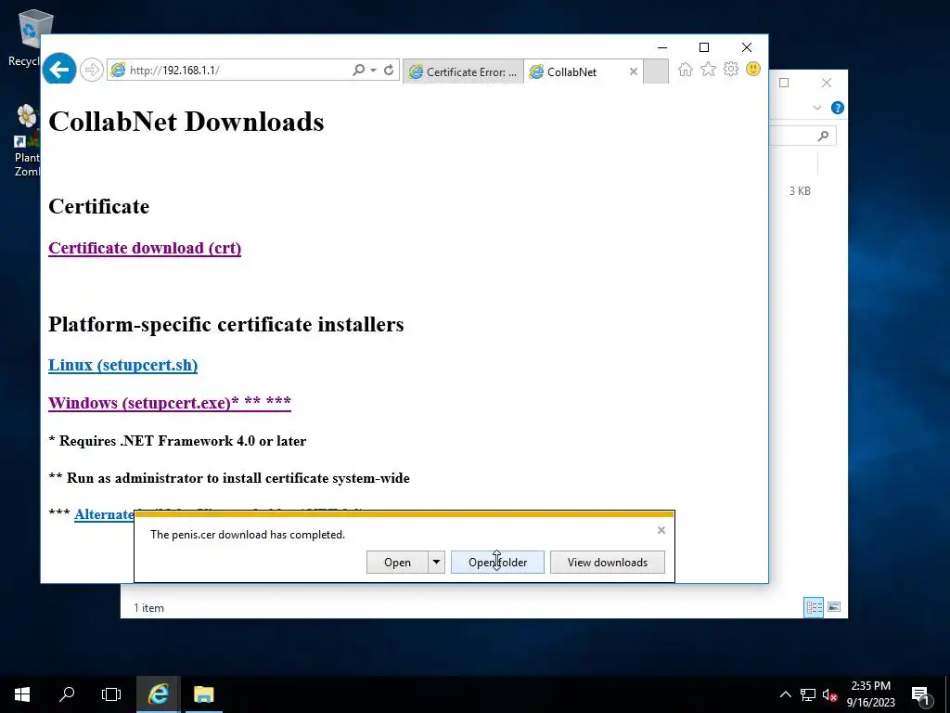The image size is (950, 713).
Task: Click the 3 KB file size in Explorer
Action: click(x=800, y=191)
